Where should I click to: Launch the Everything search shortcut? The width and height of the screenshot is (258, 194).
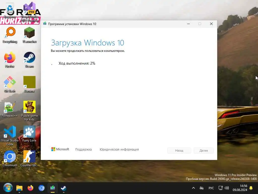pos(10,35)
